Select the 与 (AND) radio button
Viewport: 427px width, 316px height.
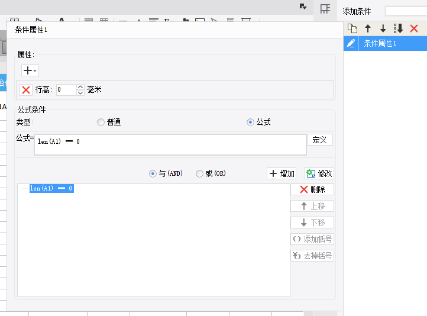tap(153, 173)
